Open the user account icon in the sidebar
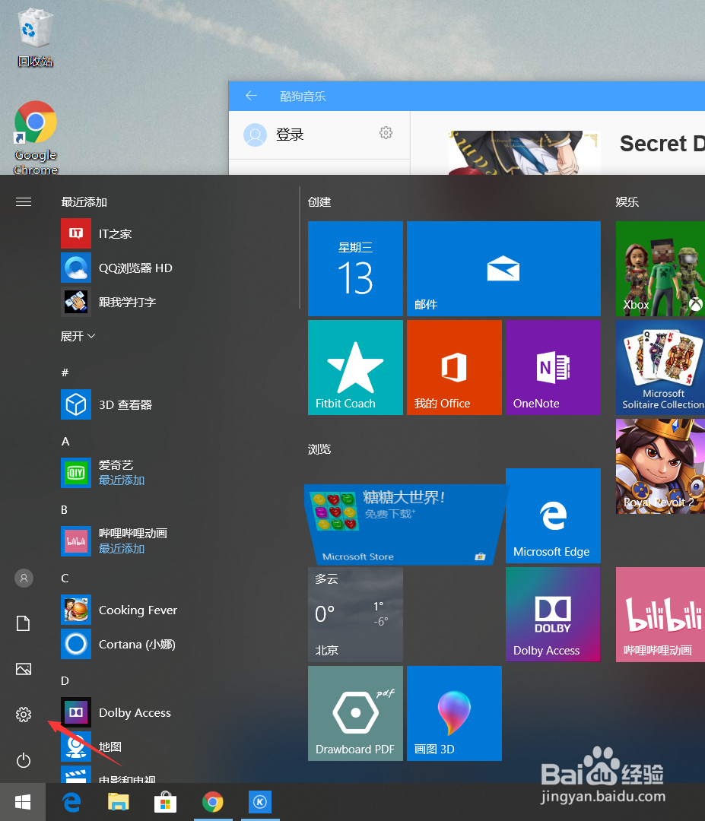 pyautogui.click(x=23, y=578)
